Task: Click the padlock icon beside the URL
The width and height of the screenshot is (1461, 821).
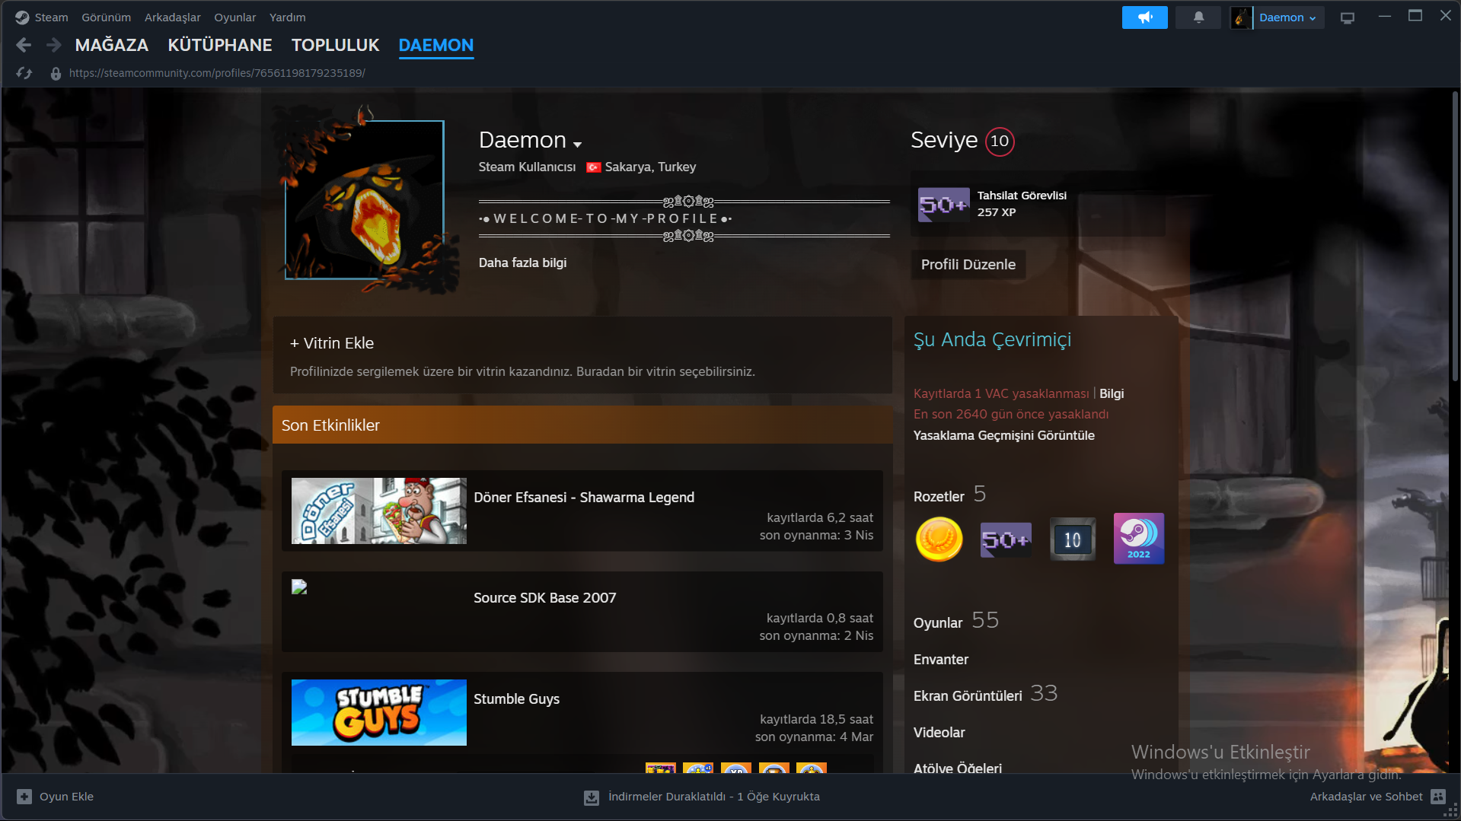Action: click(56, 74)
